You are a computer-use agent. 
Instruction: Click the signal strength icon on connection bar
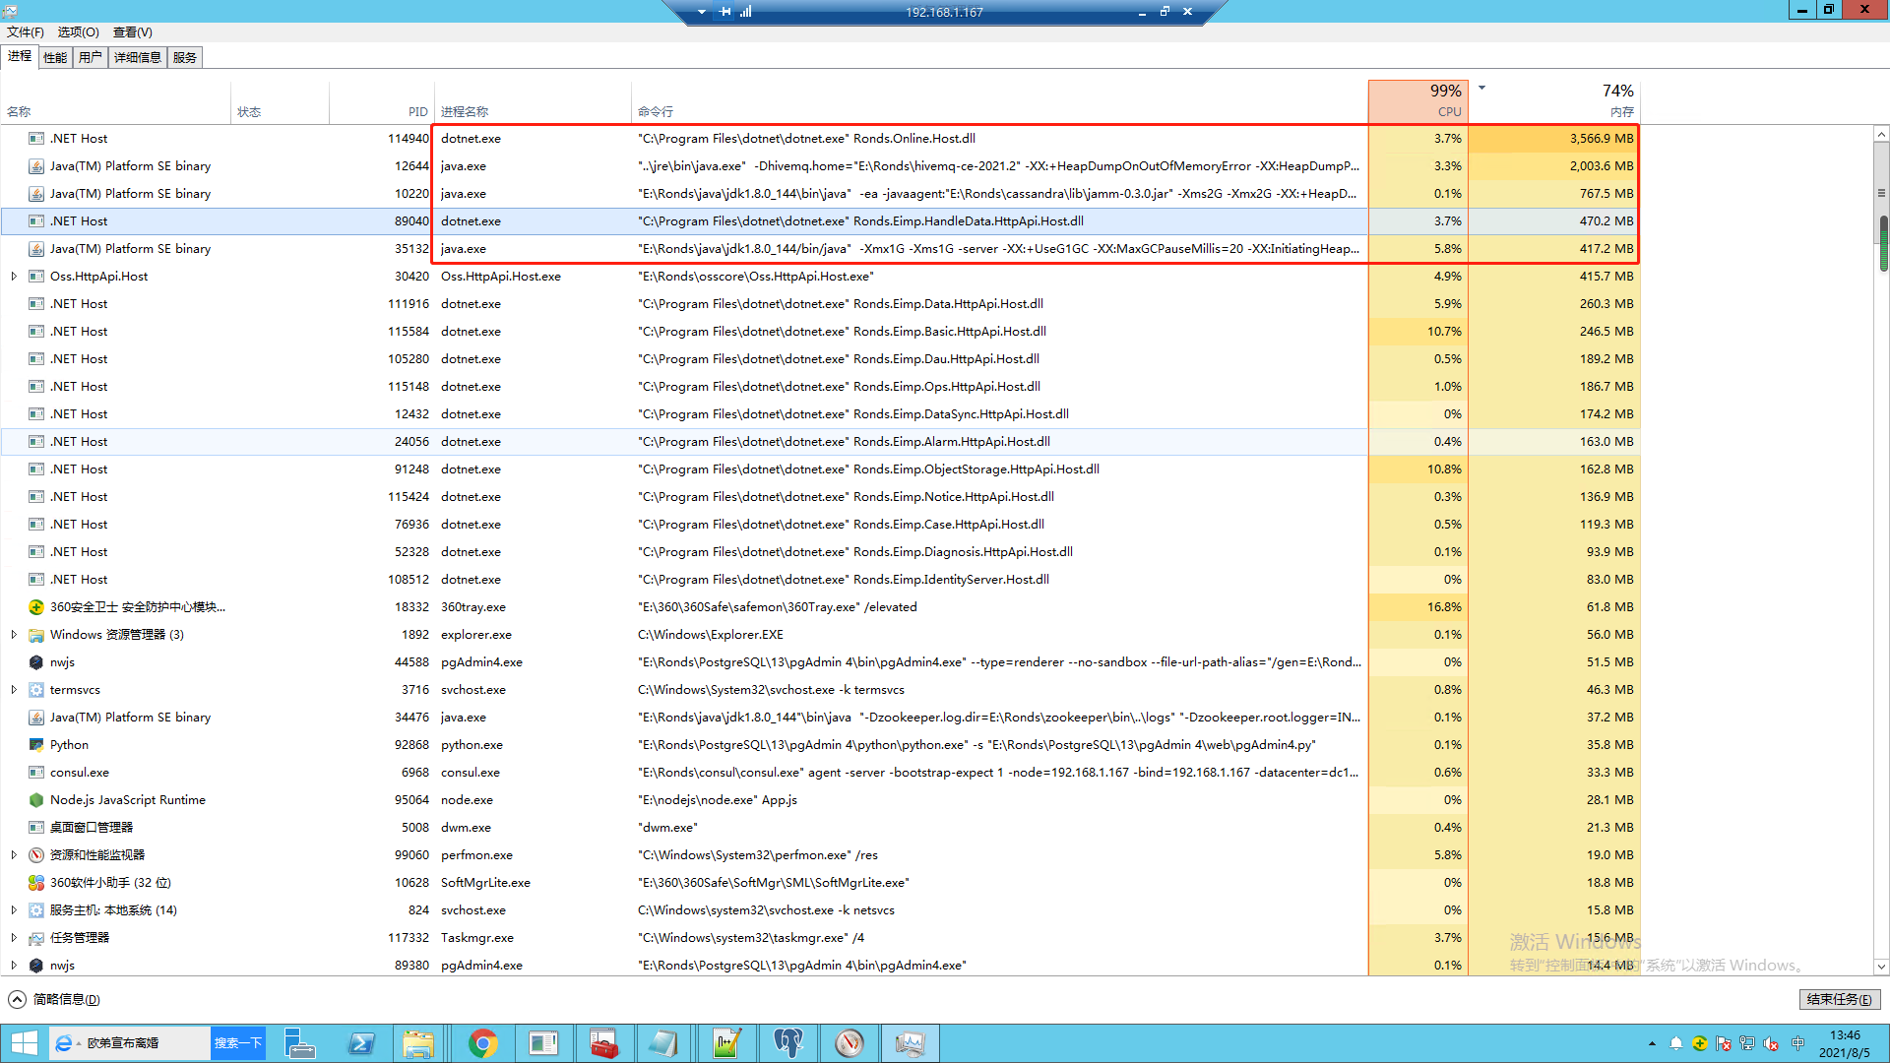pos(746,12)
